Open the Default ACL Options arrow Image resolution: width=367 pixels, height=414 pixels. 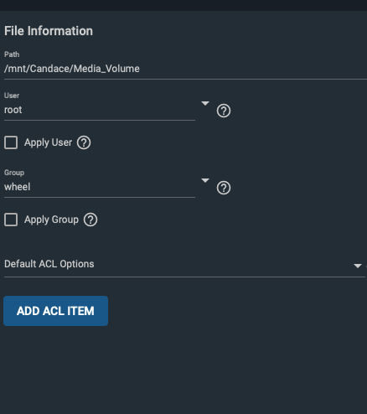[x=358, y=266]
